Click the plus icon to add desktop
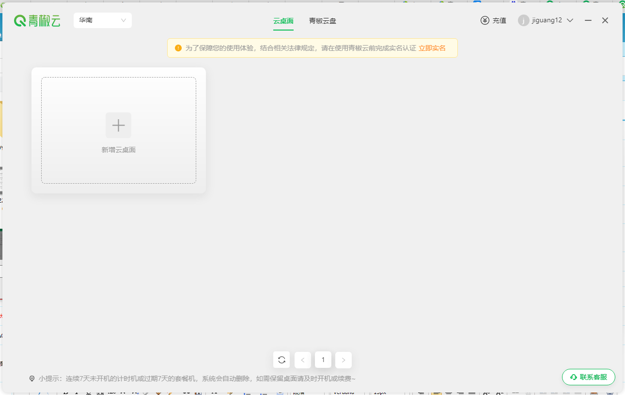 118,126
